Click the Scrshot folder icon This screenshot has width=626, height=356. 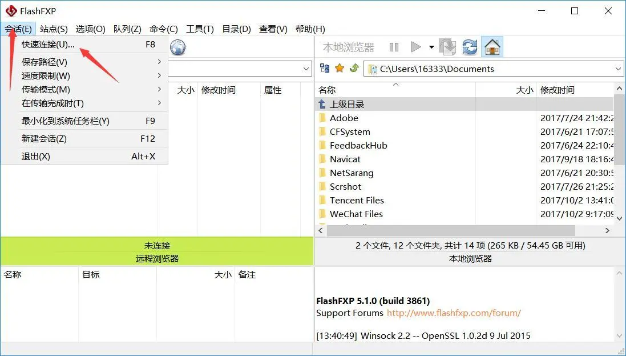tap(322, 186)
